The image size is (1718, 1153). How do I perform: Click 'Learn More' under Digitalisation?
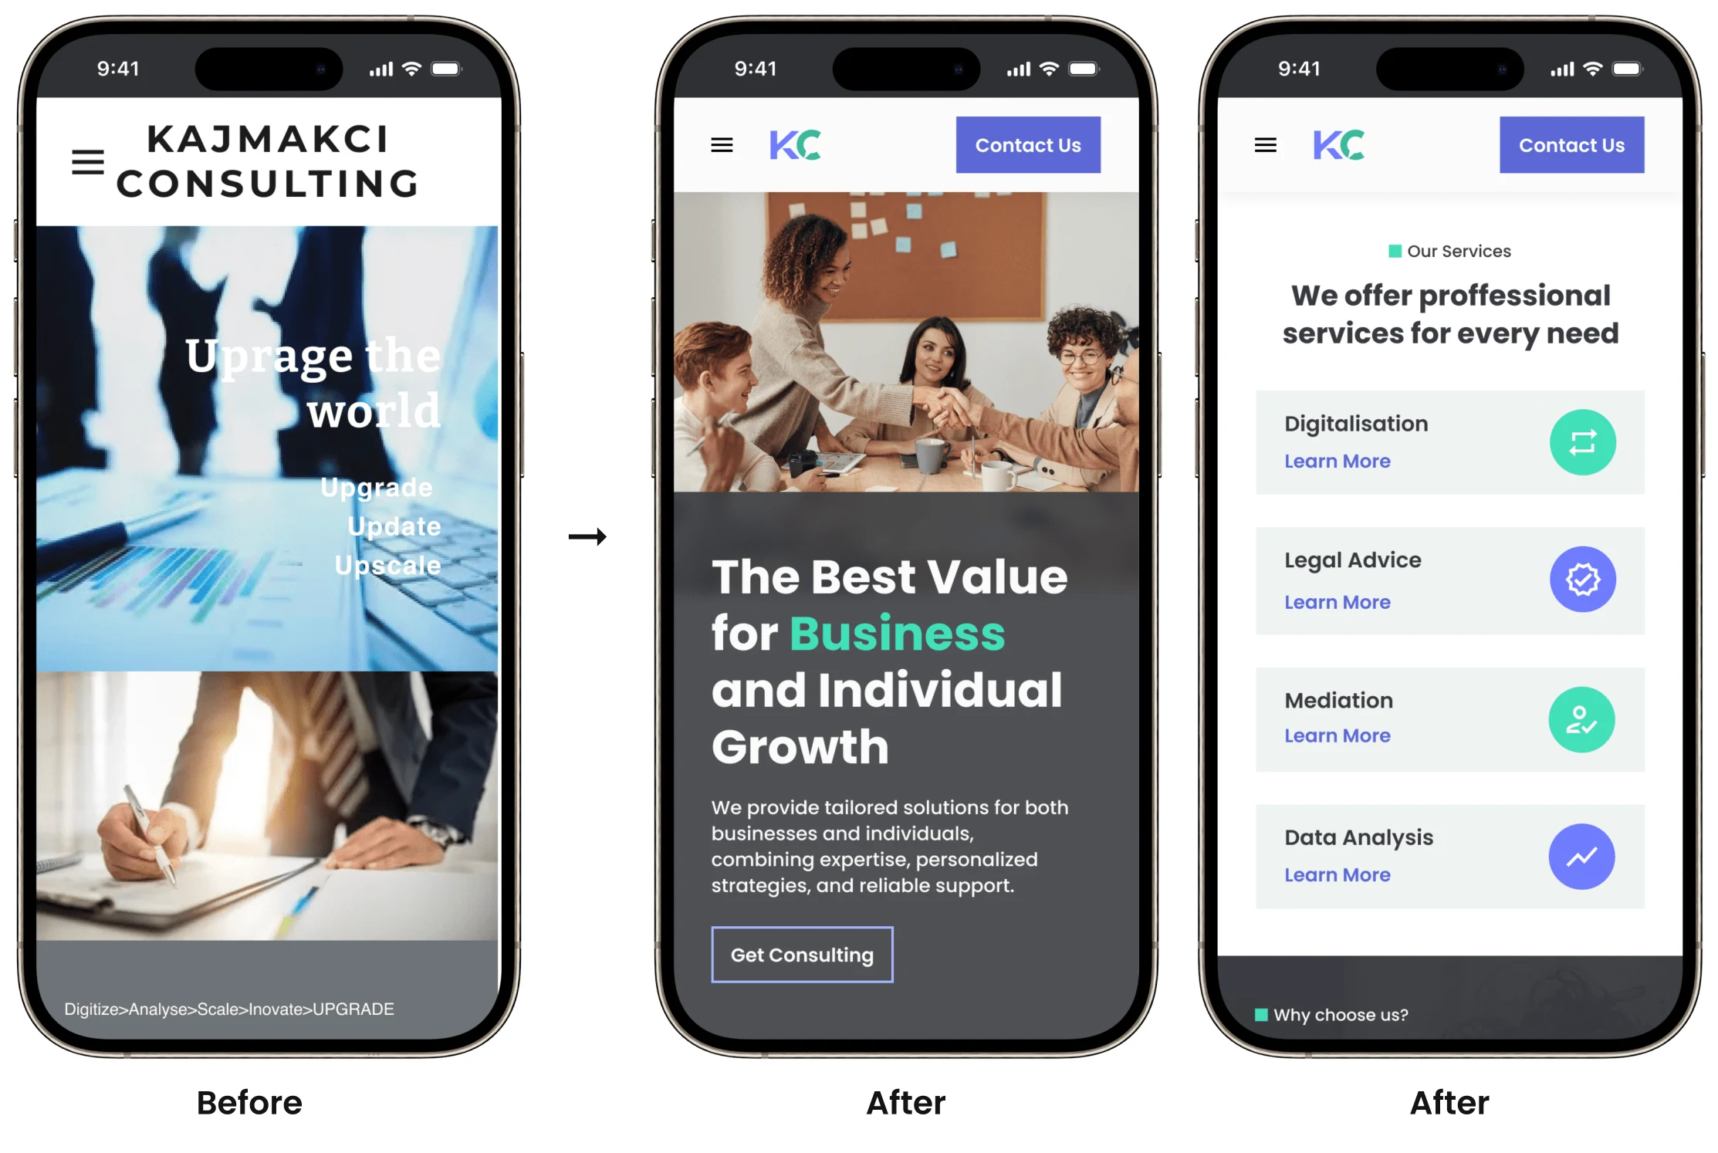[1338, 461]
